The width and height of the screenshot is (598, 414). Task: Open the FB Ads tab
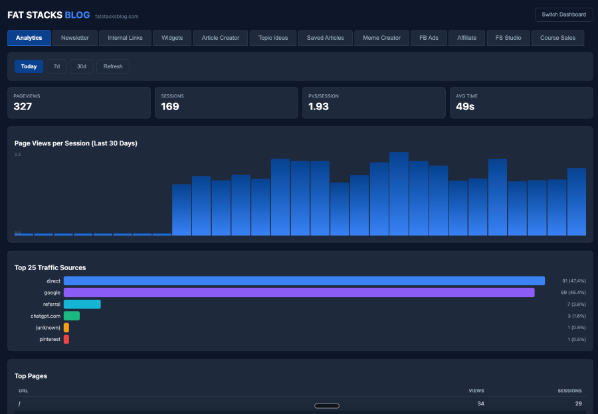coord(429,38)
